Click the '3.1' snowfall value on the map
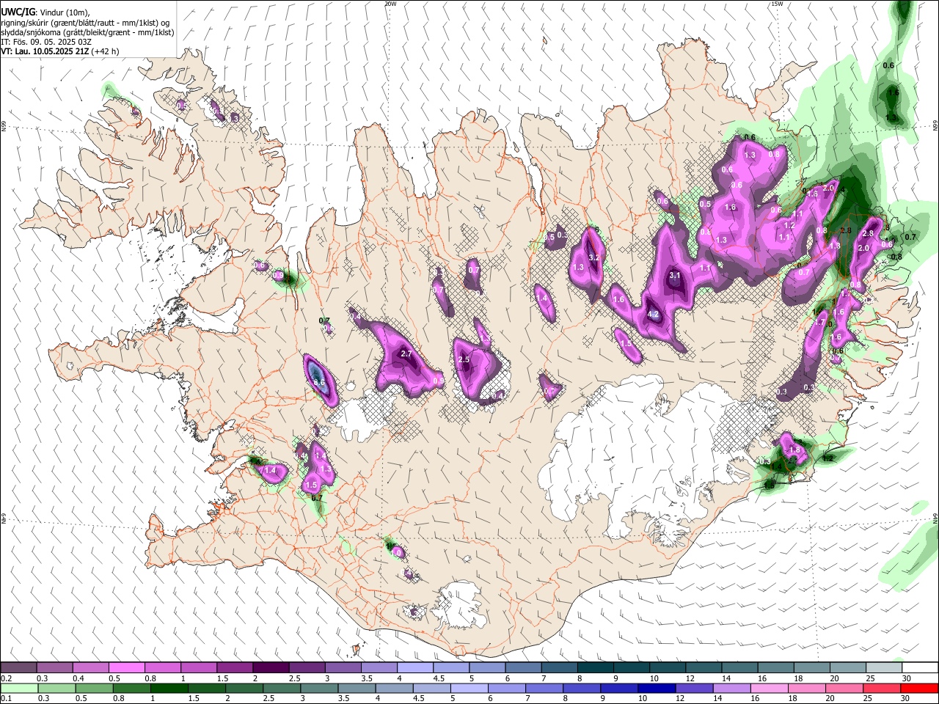 676,276
